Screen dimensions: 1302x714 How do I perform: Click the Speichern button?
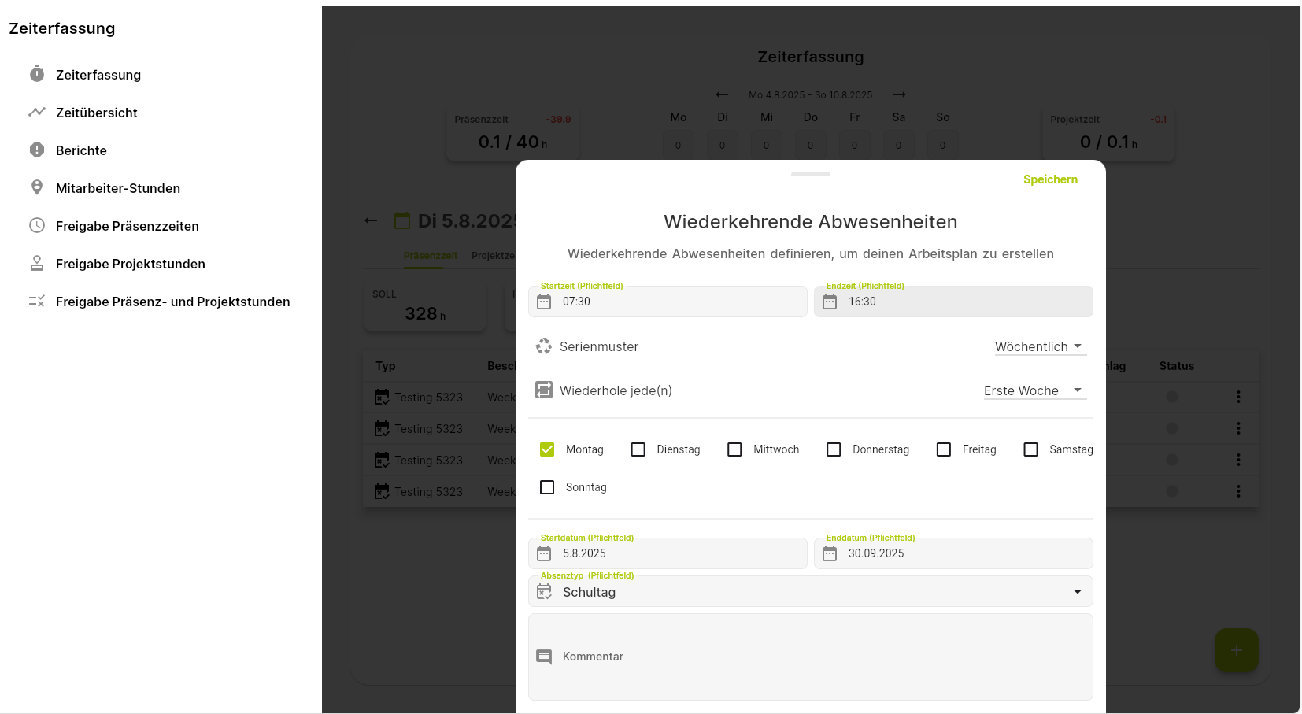[1050, 179]
